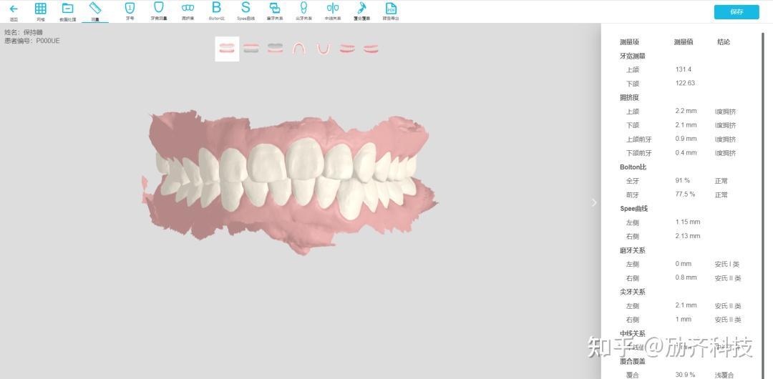Show upper jaw only view thumbnail
Image resolution: width=773 pixels, height=379 pixels.
(x=251, y=49)
